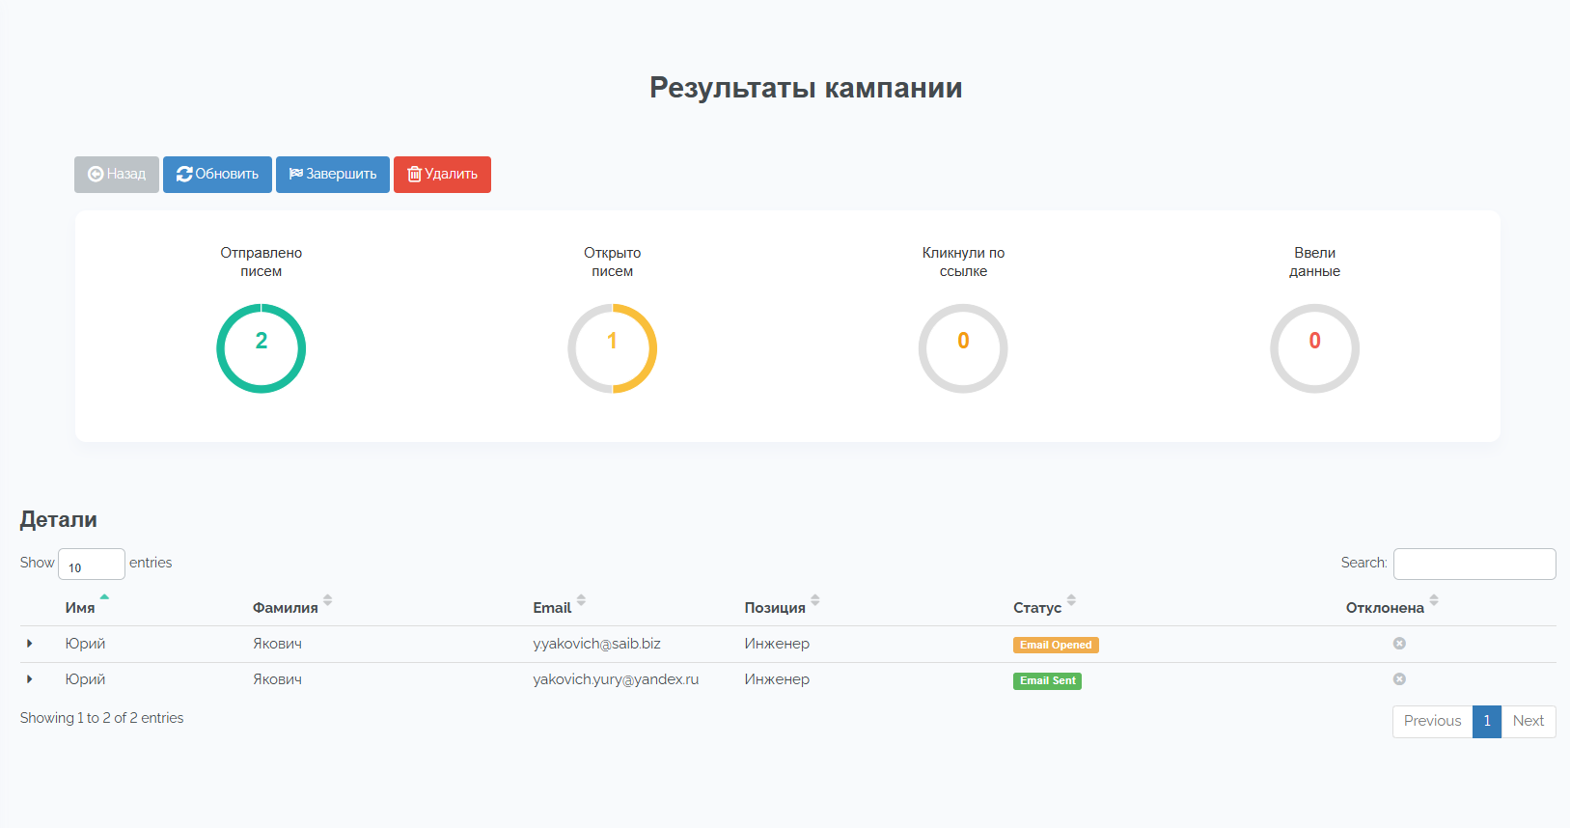Screen dimensions: 1570x828
Task: Click the Открыто писем yellow donut chart
Action: pyautogui.click(x=612, y=348)
